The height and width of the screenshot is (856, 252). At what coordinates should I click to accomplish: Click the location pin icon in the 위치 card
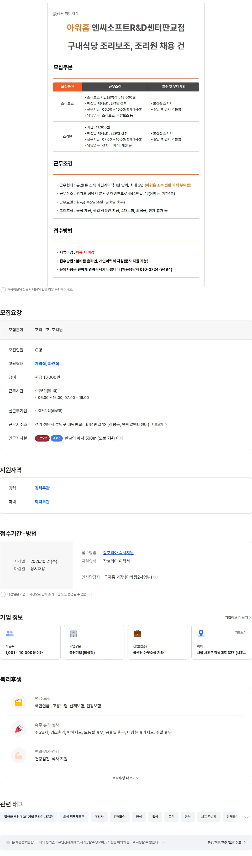tap(201, 633)
